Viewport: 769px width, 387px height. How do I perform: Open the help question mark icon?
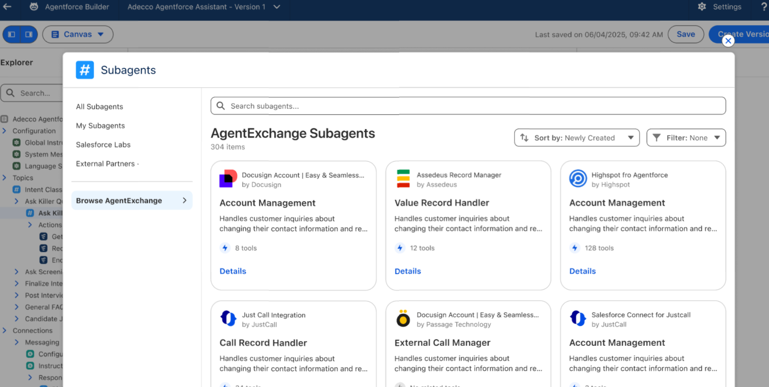pyautogui.click(x=764, y=7)
